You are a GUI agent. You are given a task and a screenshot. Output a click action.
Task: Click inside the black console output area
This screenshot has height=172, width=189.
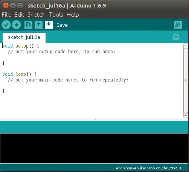click(94, 148)
